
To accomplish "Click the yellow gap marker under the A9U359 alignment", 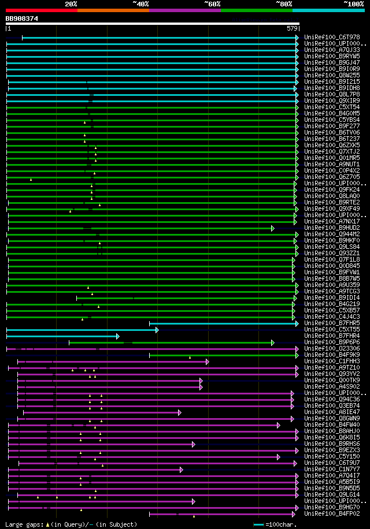I will tap(88, 288).
